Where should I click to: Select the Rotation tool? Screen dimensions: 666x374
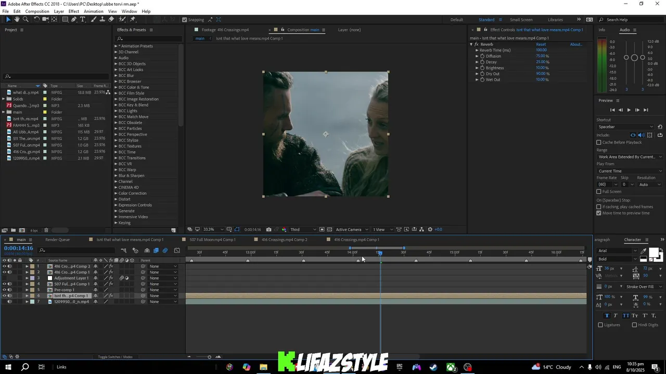pos(36,19)
